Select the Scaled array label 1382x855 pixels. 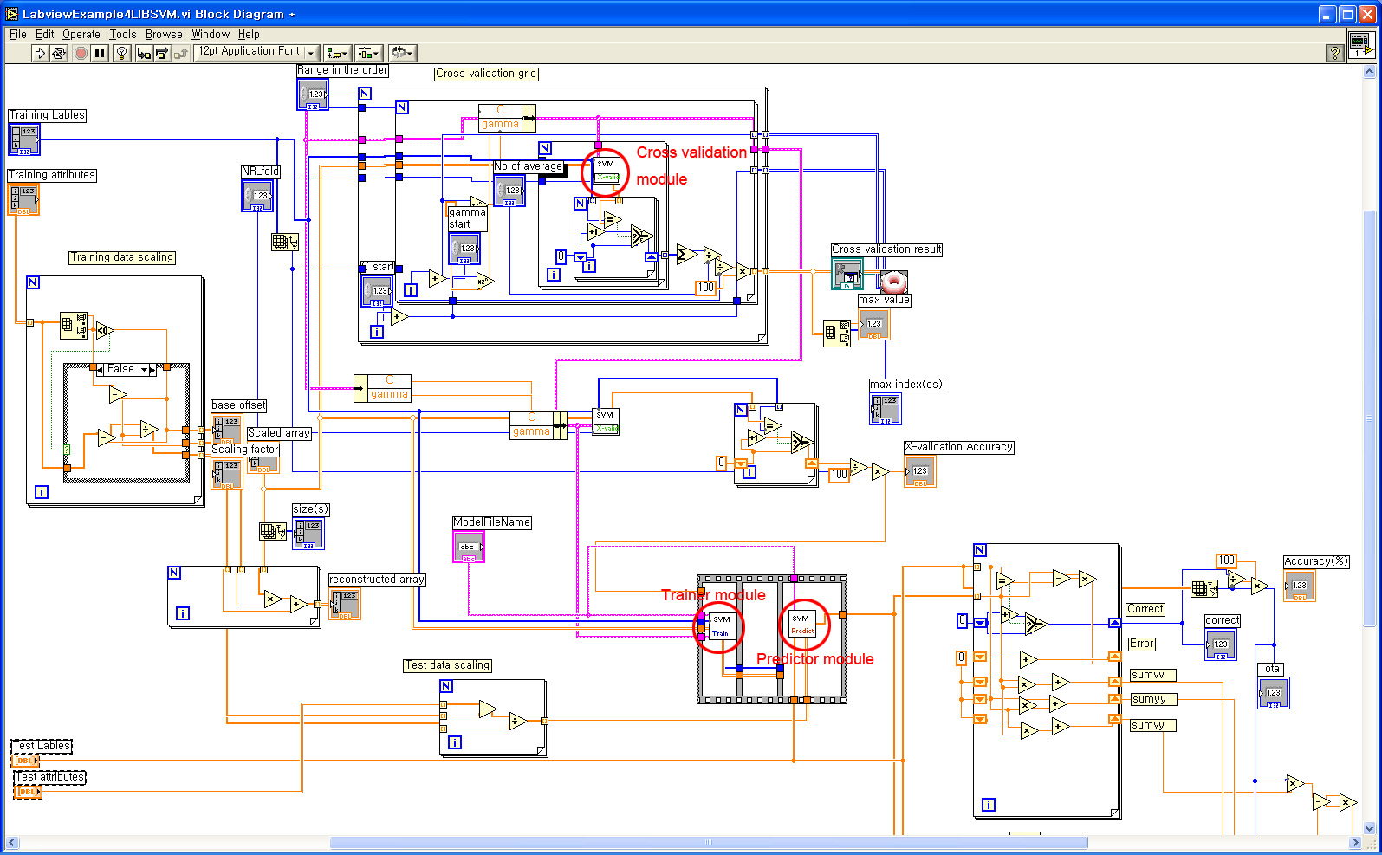tap(279, 433)
